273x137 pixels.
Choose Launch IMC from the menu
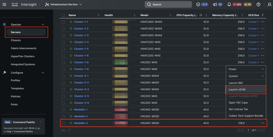246,83
